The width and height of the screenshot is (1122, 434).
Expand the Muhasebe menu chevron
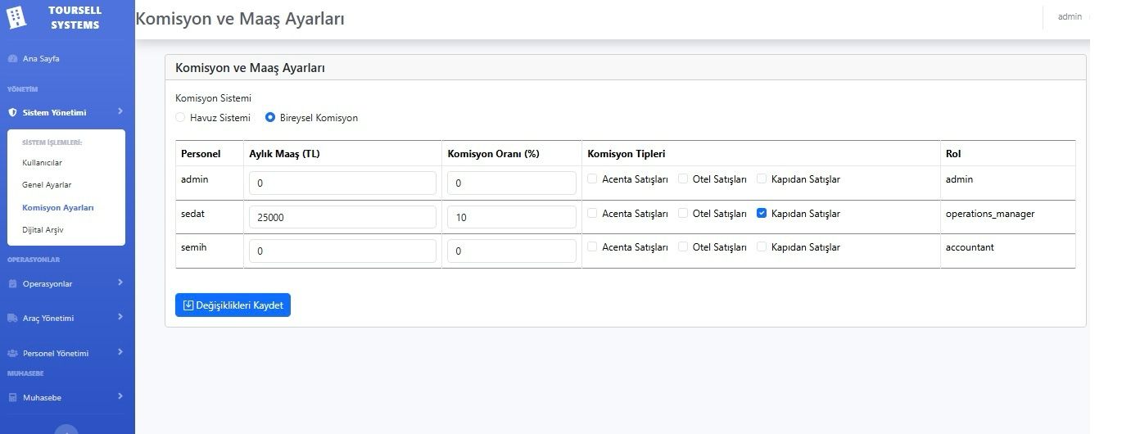[x=120, y=396]
